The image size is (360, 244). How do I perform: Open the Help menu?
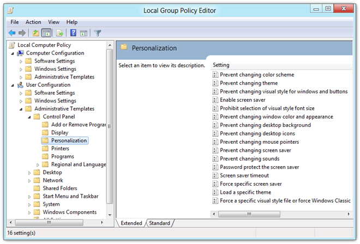71,22
